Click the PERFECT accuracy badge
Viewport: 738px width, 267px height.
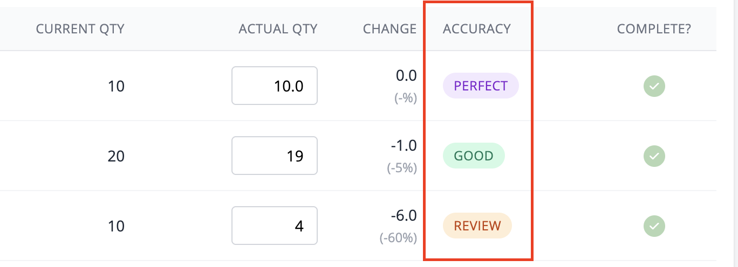481,86
